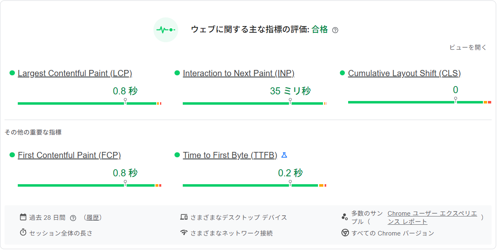Open help icon next to 過去 28 日間
Viewport: 497px width, 250px height.
pos(74,217)
